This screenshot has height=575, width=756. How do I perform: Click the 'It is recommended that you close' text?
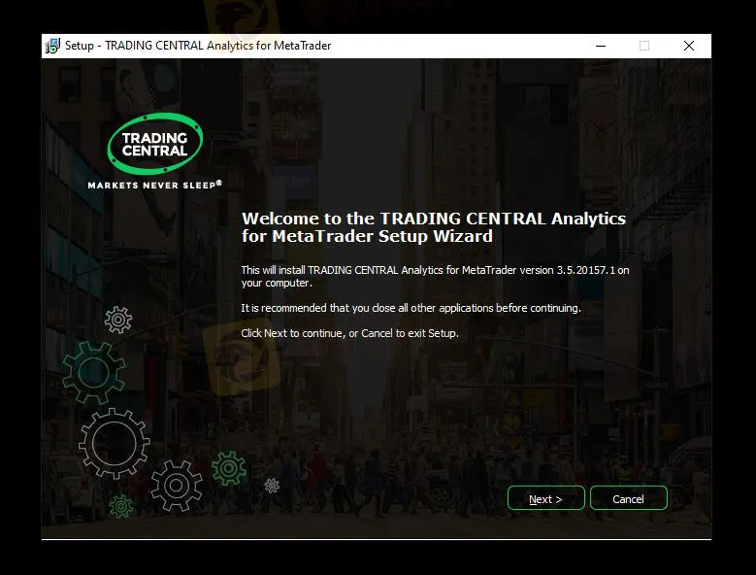pyautogui.click(x=411, y=308)
